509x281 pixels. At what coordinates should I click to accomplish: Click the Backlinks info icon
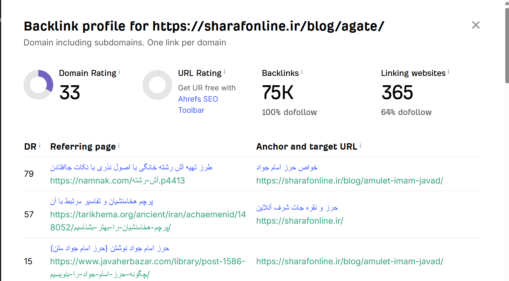(x=302, y=72)
